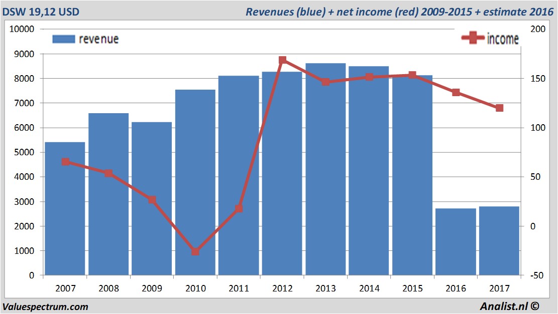558x314 pixels.
Task: Click the 2007 x-axis label
Action: tap(65, 288)
